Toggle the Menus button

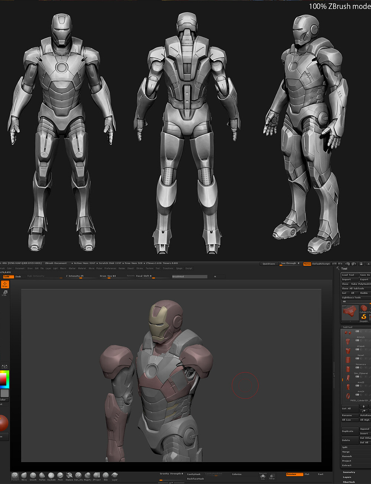pyautogui.click(x=307, y=264)
